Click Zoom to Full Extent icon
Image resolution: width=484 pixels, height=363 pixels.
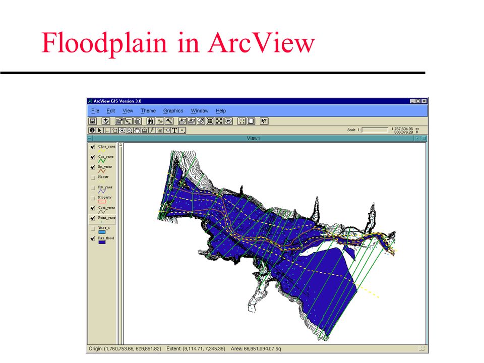(183, 121)
